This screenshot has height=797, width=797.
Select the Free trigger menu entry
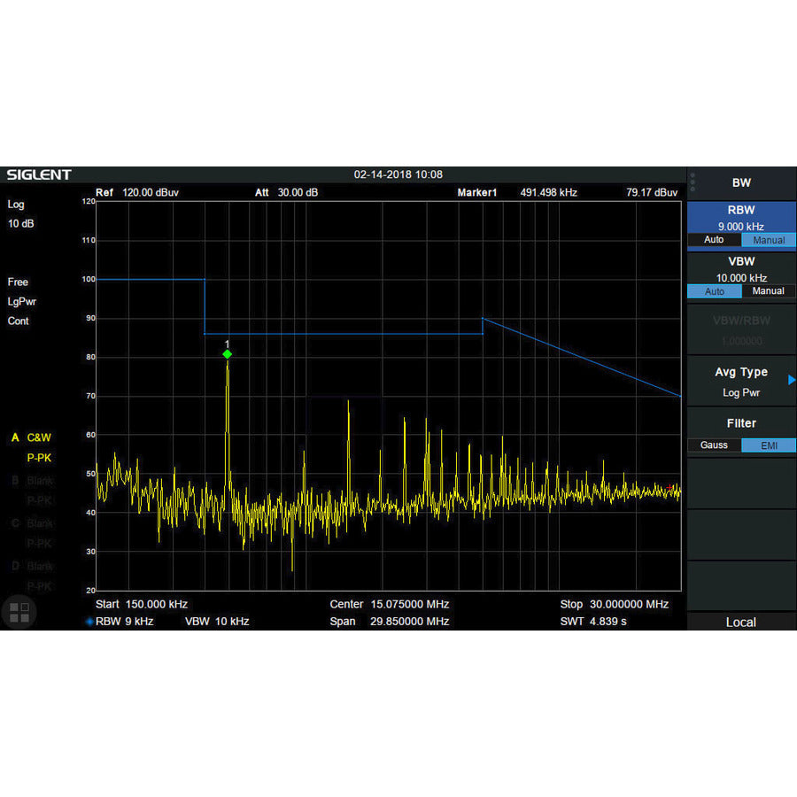pyautogui.click(x=17, y=282)
